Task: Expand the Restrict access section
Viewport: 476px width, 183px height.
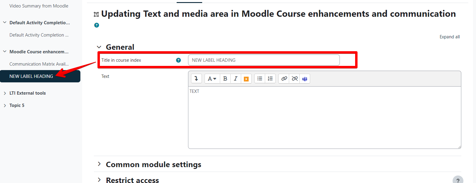Action: click(99, 180)
